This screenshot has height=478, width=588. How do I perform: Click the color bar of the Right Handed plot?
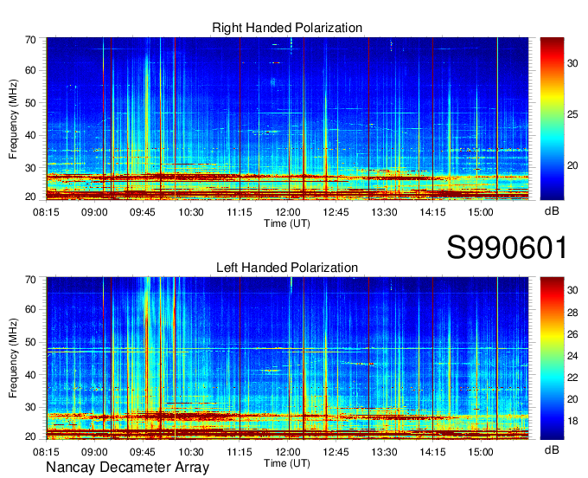point(552,119)
